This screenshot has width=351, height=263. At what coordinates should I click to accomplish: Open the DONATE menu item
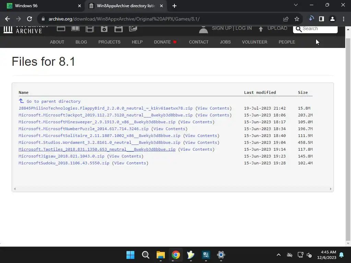point(165,42)
